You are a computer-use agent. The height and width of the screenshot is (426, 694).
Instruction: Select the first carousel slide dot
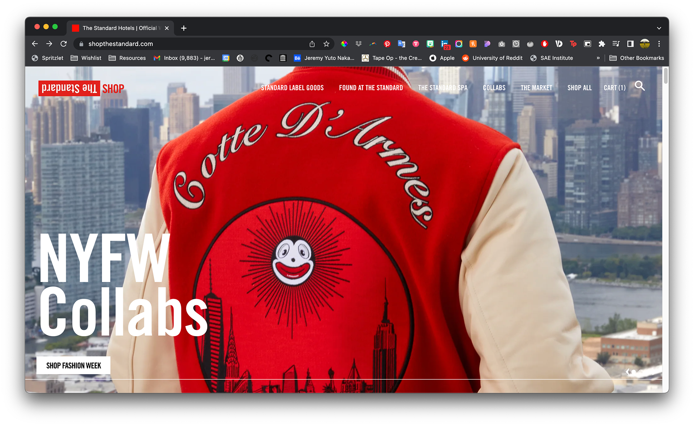pyautogui.click(x=634, y=372)
